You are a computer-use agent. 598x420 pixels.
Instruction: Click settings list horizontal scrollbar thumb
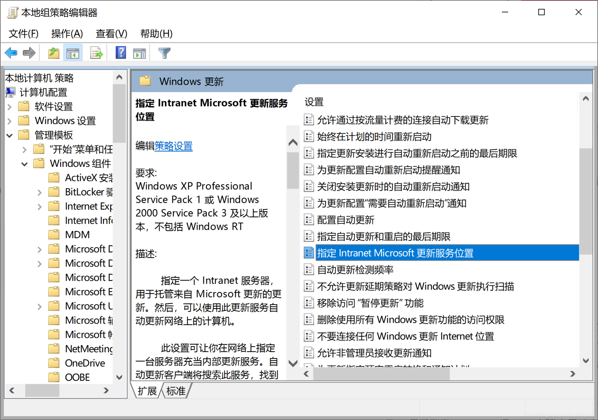click(381, 374)
